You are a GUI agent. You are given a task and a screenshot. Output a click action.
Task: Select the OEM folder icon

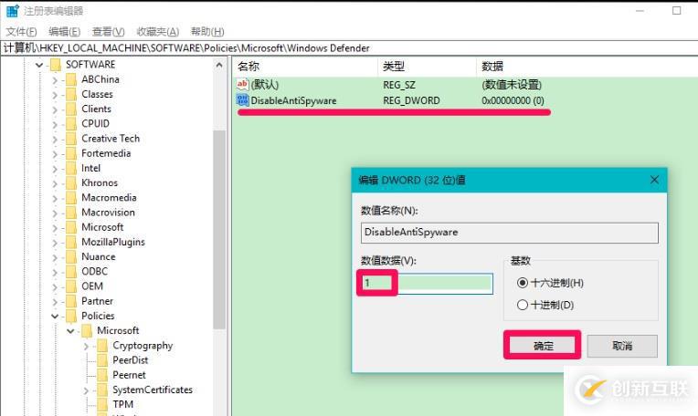[70, 286]
